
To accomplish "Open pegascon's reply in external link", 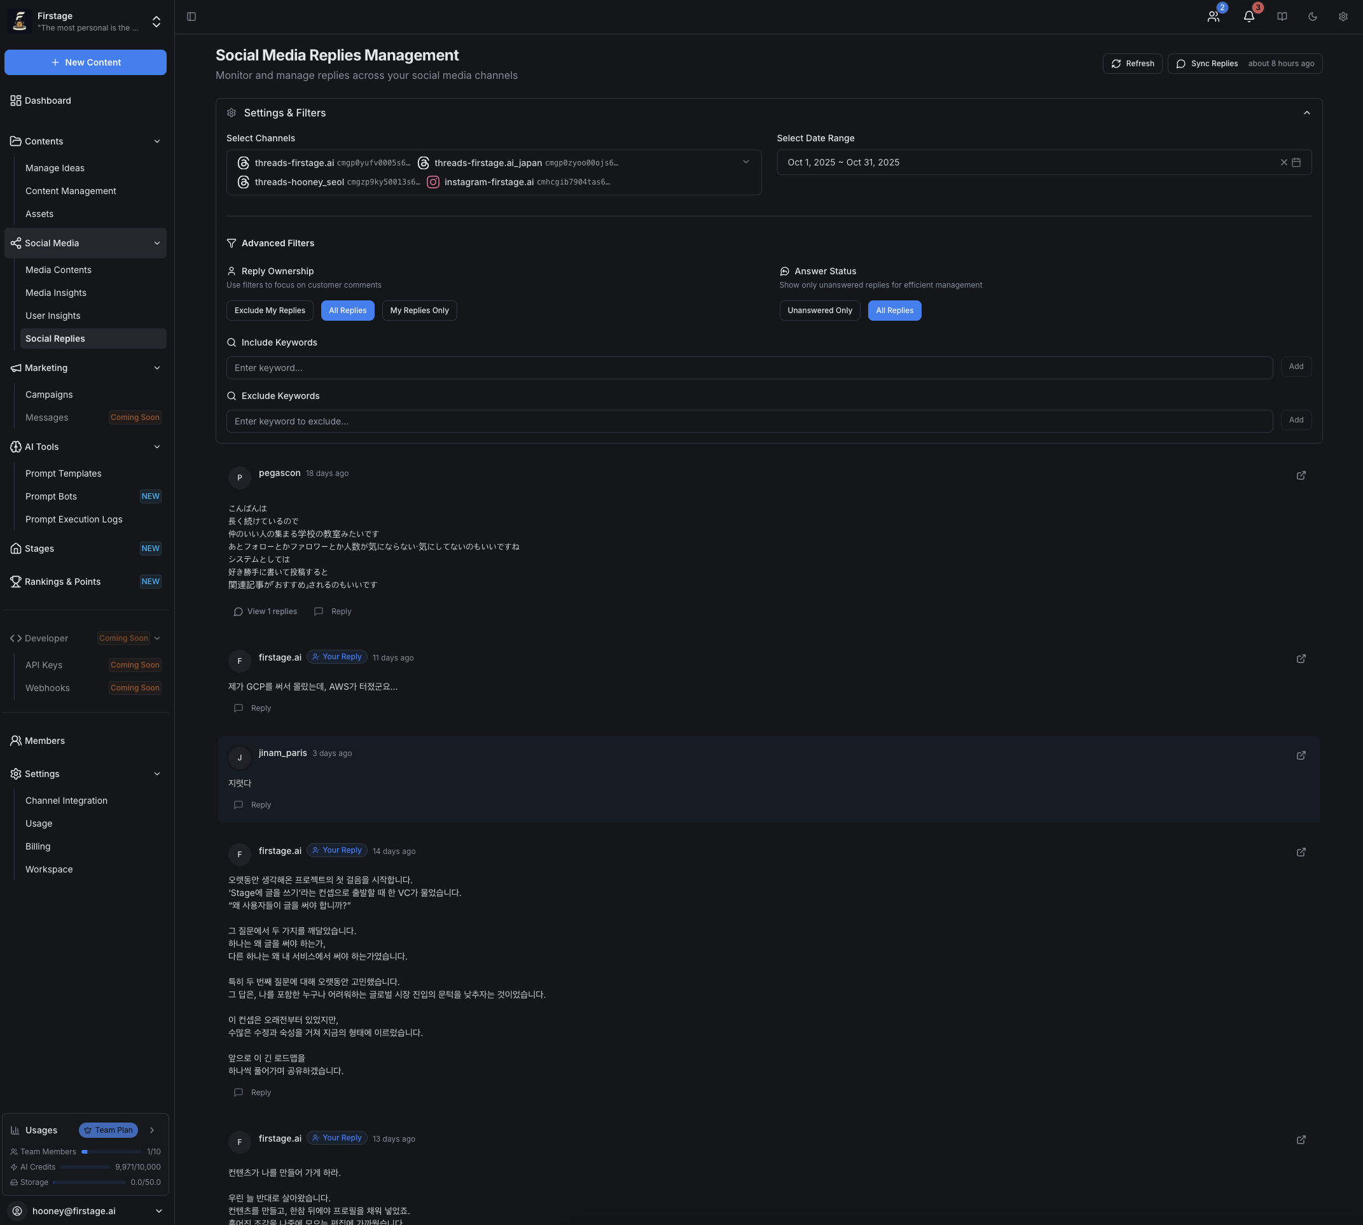I will pos(1301,475).
